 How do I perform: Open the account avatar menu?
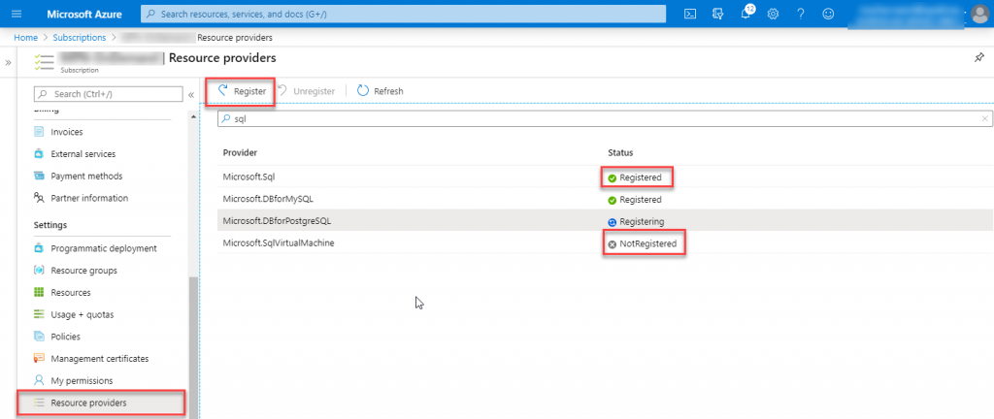click(x=981, y=14)
